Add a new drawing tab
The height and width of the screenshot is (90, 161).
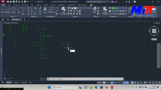coord(25,19)
